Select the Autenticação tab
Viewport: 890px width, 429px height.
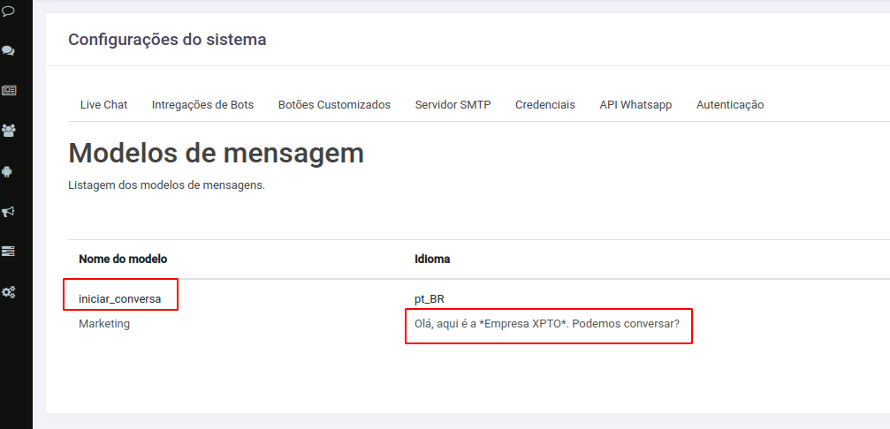click(x=730, y=105)
